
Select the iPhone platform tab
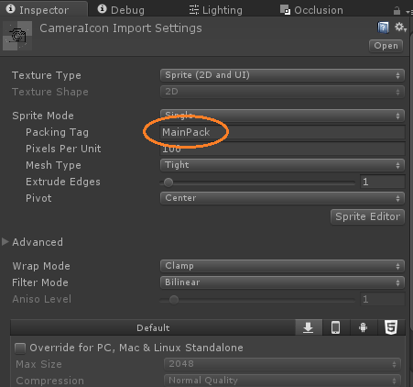tap(335, 327)
